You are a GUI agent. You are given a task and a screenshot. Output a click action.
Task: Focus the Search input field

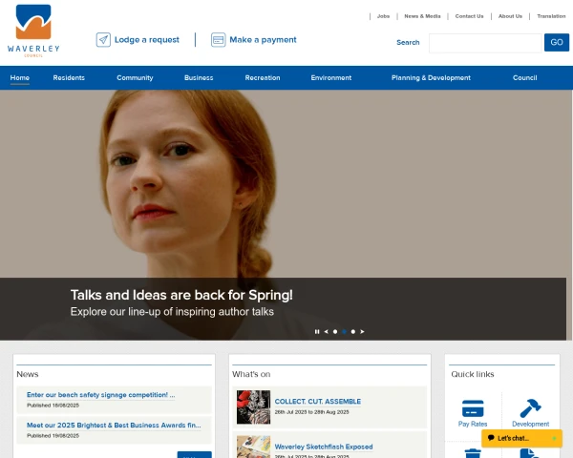pyautogui.click(x=485, y=43)
